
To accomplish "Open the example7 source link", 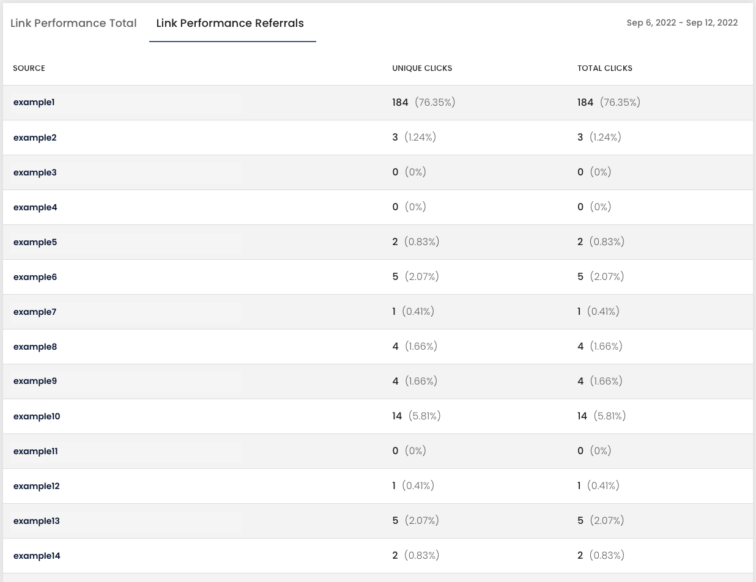I will [x=35, y=312].
